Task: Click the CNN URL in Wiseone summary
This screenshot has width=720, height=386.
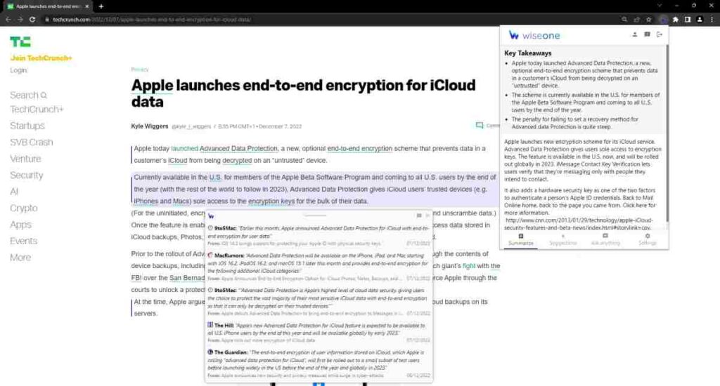Action: point(579,224)
